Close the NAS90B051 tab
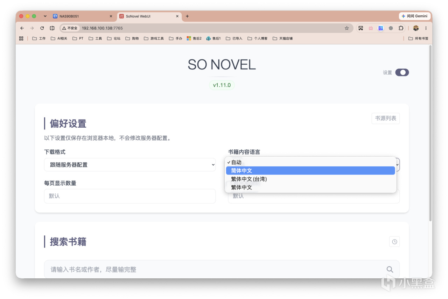The width and height of the screenshot is (448, 299). click(111, 16)
